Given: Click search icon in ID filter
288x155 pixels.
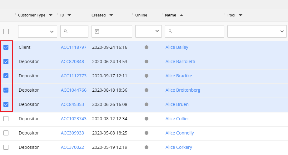Looking at the screenshot, I should [66, 31].
